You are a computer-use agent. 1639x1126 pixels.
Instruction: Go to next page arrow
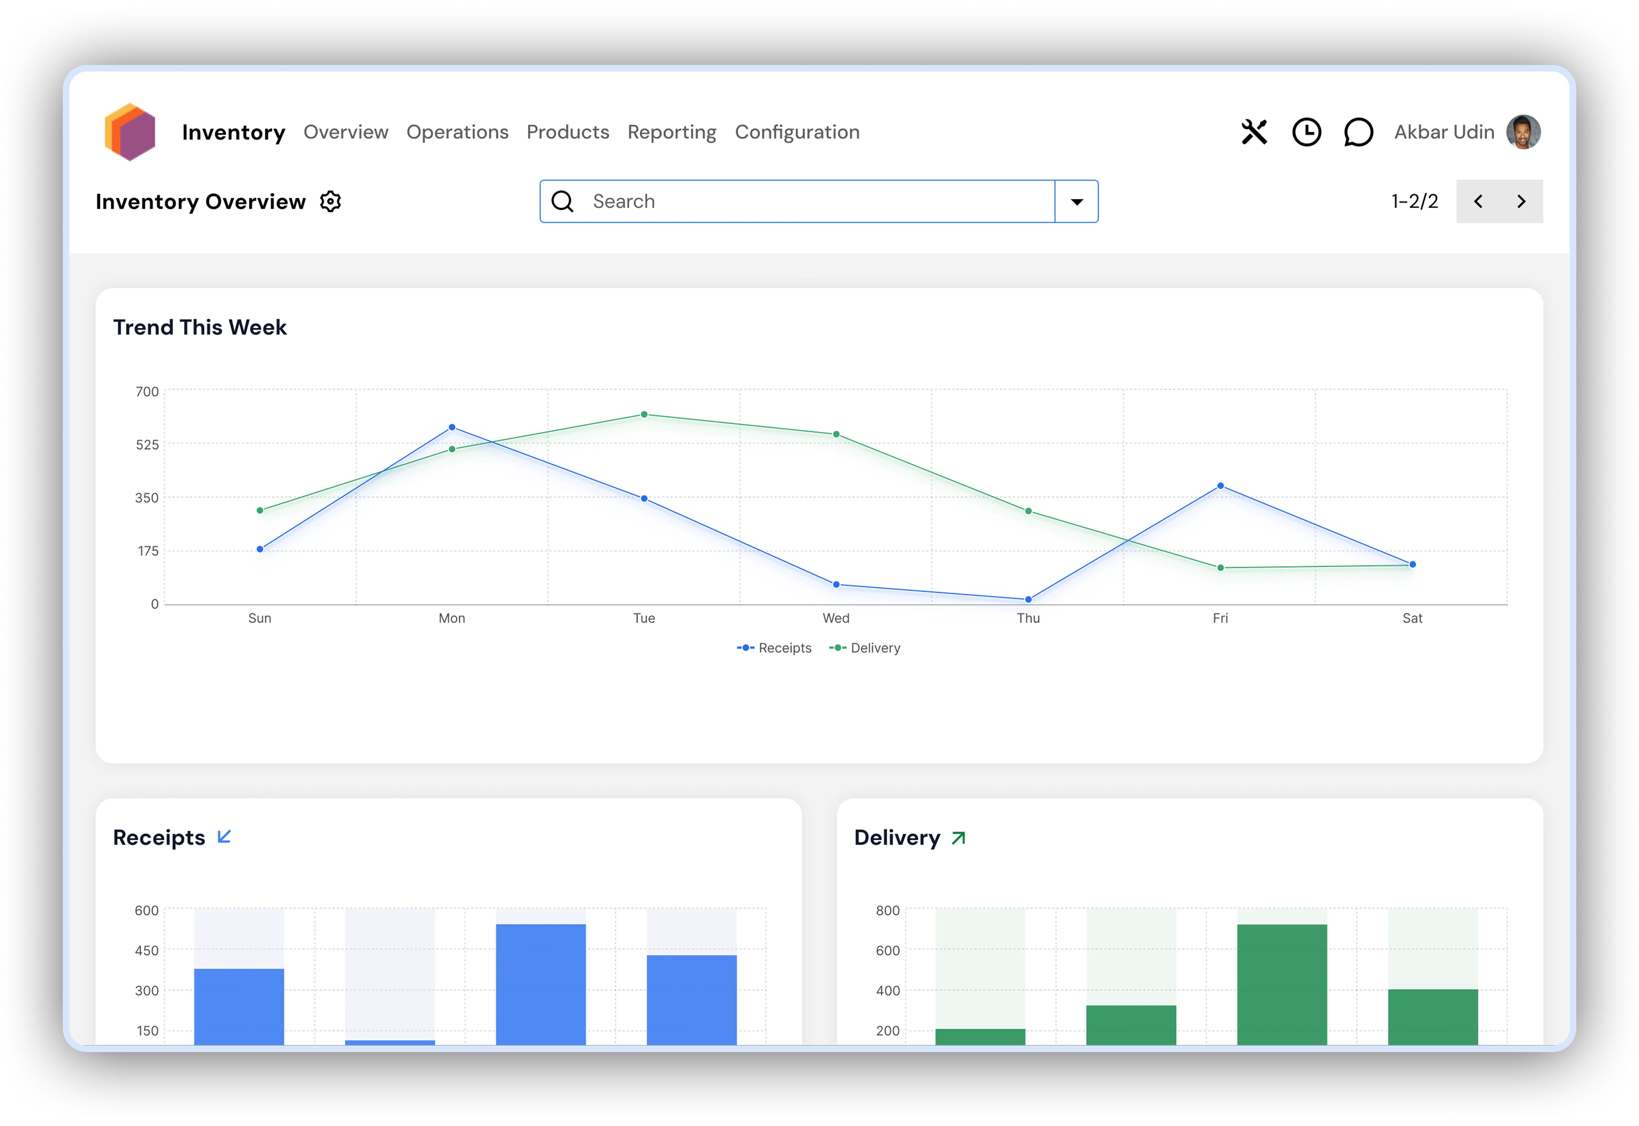click(1521, 202)
